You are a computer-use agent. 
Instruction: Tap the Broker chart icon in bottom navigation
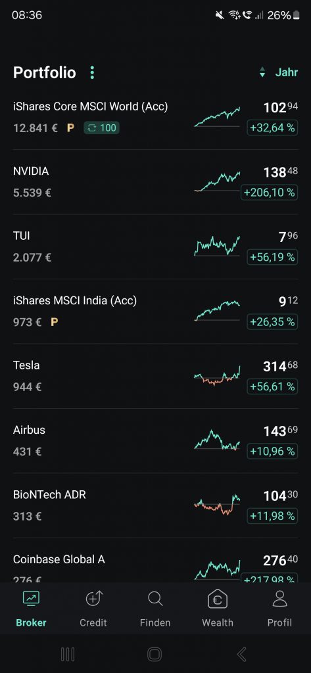click(31, 598)
